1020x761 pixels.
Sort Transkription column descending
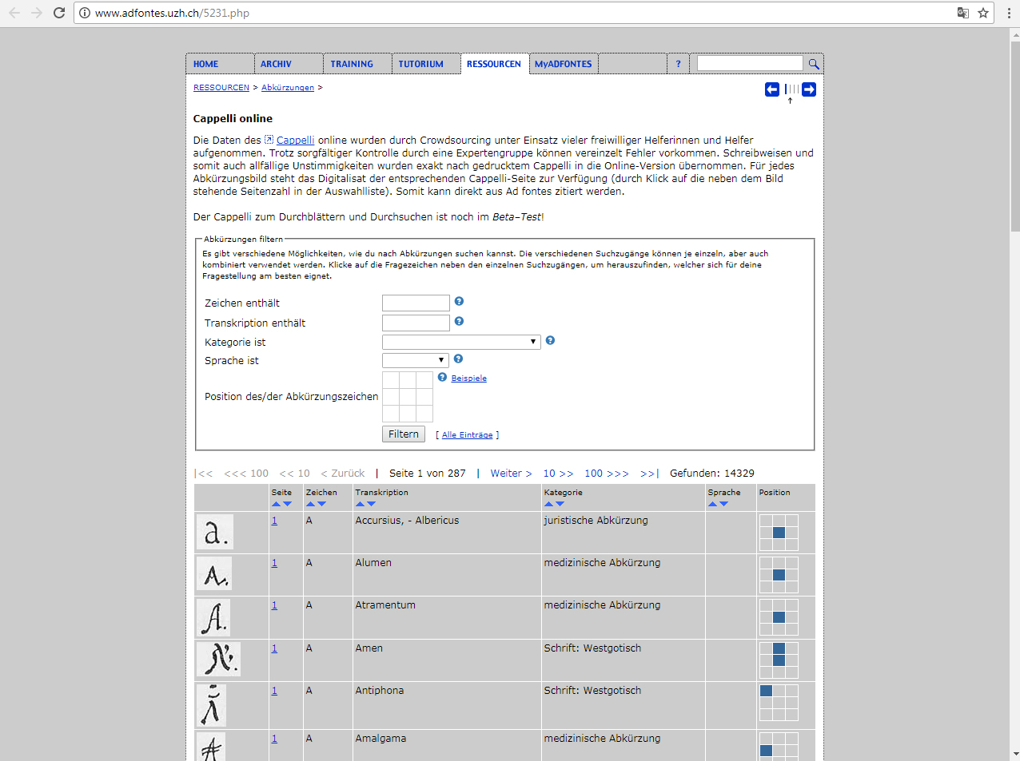point(371,504)
